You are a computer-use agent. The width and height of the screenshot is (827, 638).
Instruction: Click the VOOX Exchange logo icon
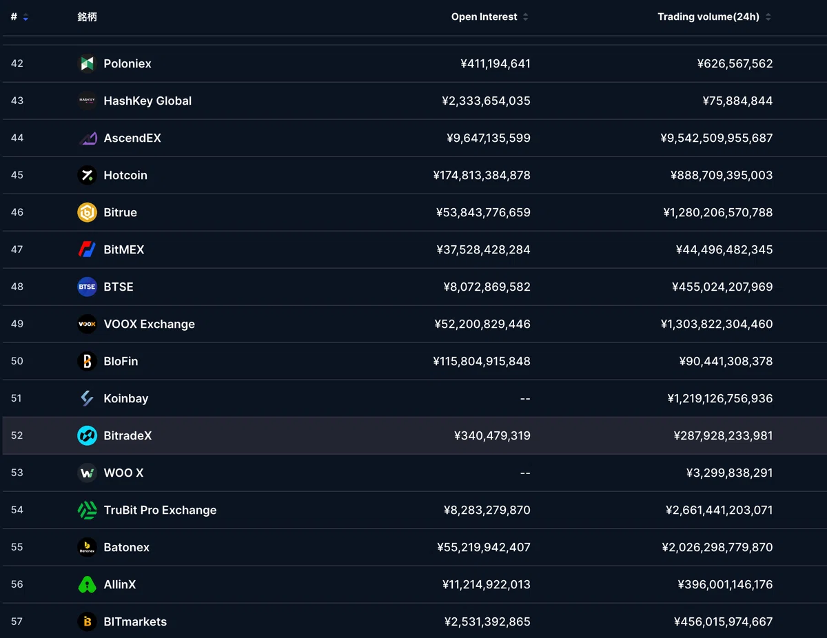[87, 324]
